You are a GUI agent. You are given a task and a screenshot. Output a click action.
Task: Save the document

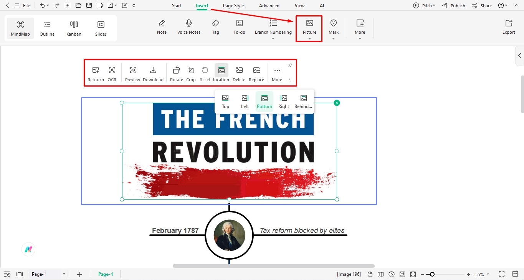point(89,5)
